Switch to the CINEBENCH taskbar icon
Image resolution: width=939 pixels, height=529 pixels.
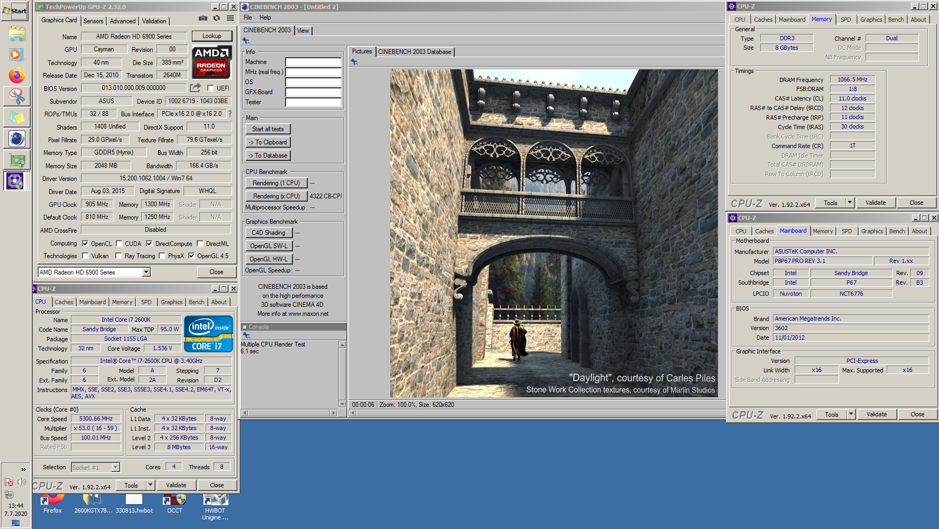click(x=16, y=139)
